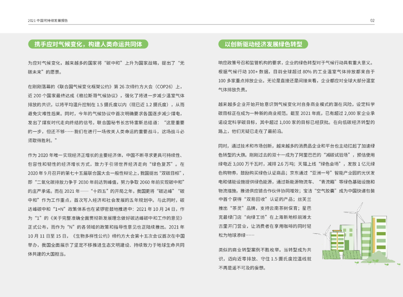Click the line mentioning 宝洁"空气胶囊"
The image size is (403, 297).
point(297,191)
